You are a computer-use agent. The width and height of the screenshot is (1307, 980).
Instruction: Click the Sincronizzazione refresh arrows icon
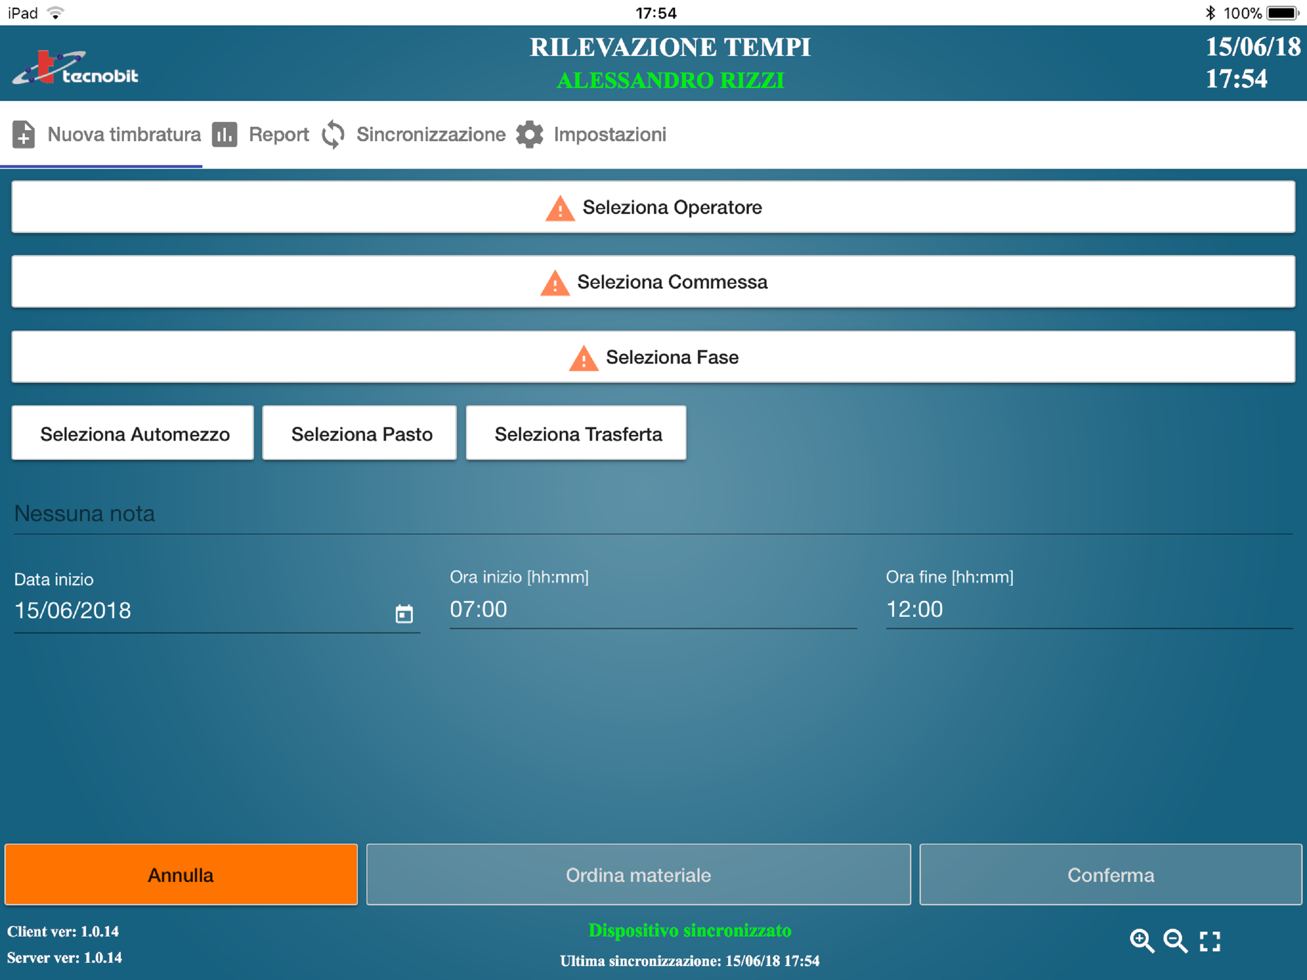tap(333, 134)
